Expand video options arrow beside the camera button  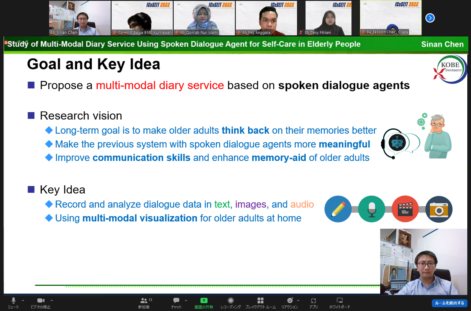[52, 300]
